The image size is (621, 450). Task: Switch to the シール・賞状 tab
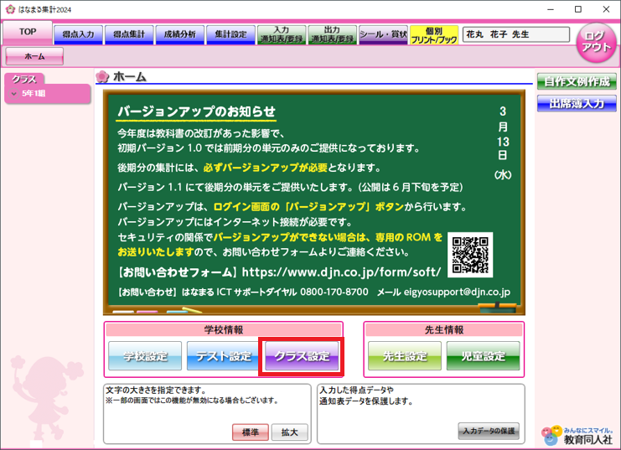383,34
